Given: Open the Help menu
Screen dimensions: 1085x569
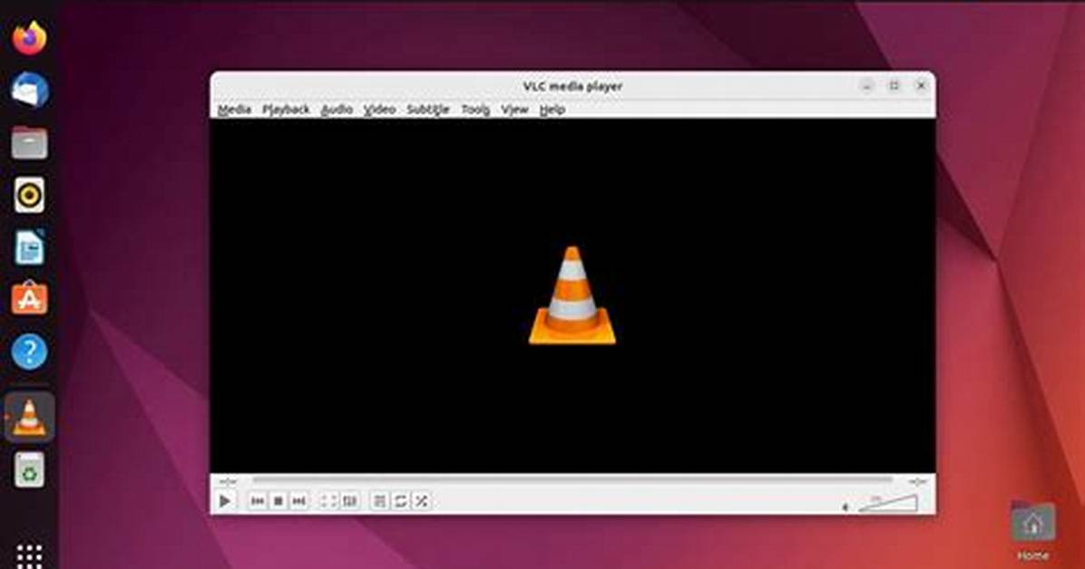Looking at the screenshot, I should click(x=552, y=110).
